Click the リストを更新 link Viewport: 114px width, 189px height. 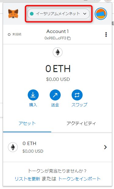coord(27,179)
